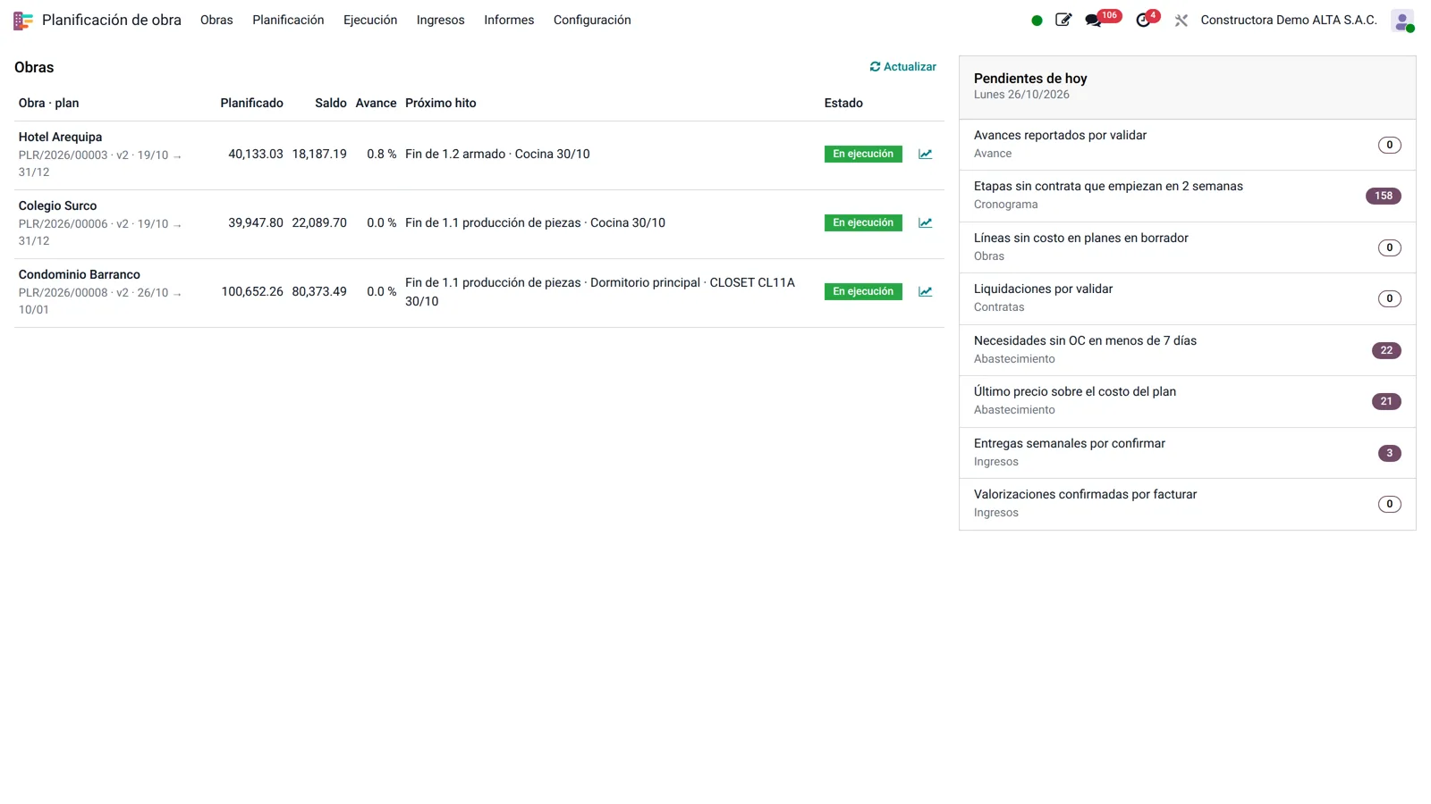1431x804 pixels.
Task: Open the Obras menu
Action: (x=216, y=21)
